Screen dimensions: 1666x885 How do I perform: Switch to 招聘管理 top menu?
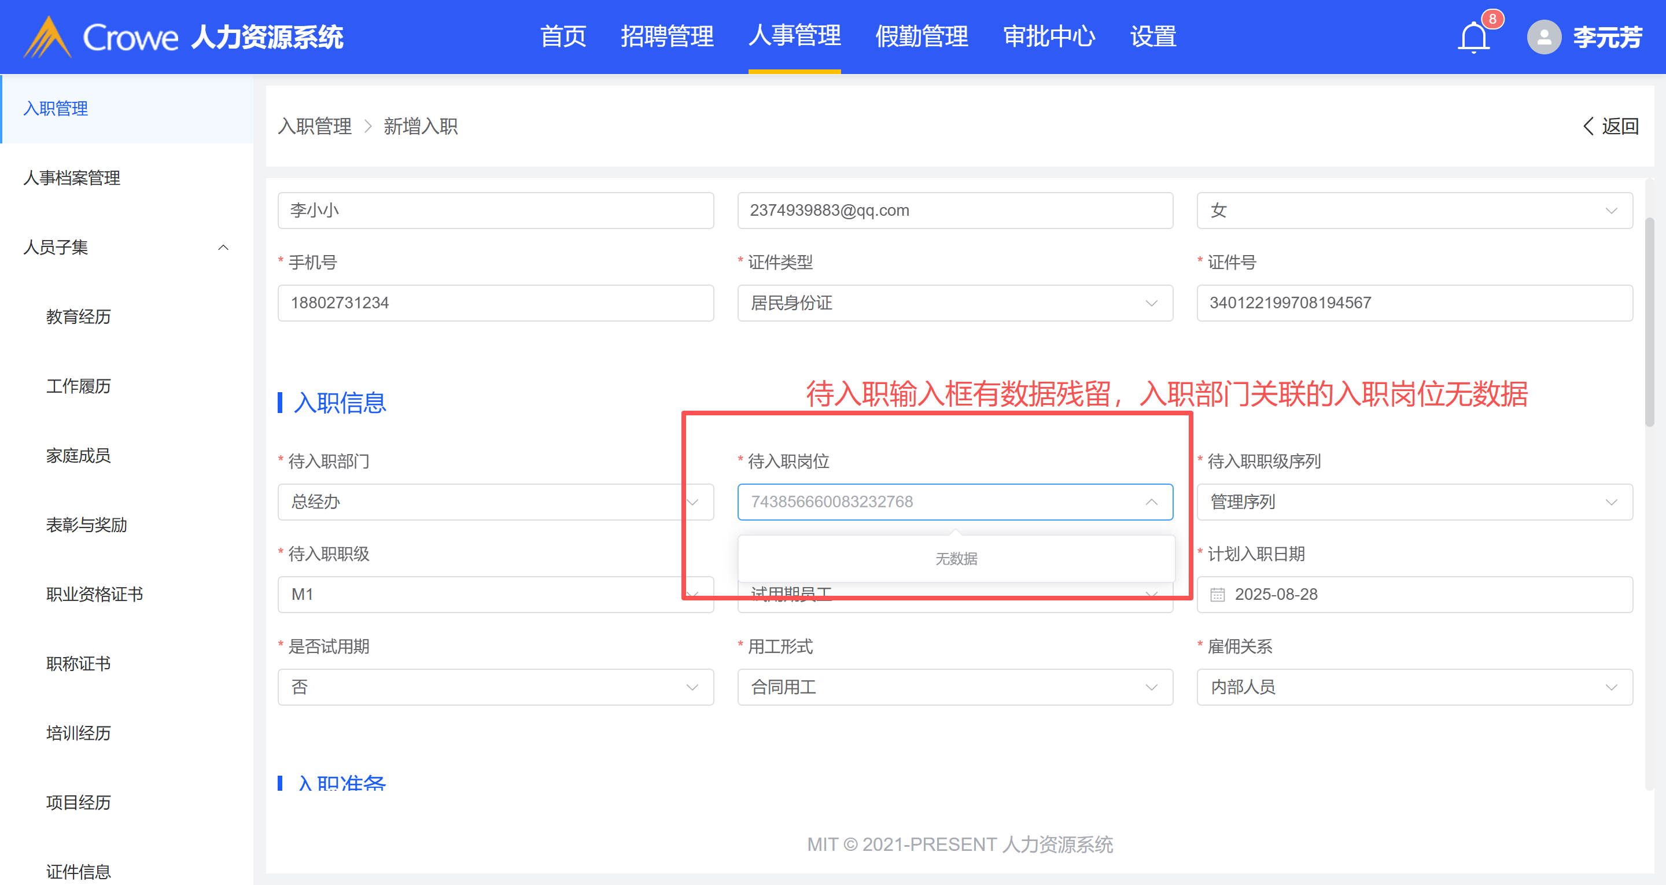[x=667, y=36]
